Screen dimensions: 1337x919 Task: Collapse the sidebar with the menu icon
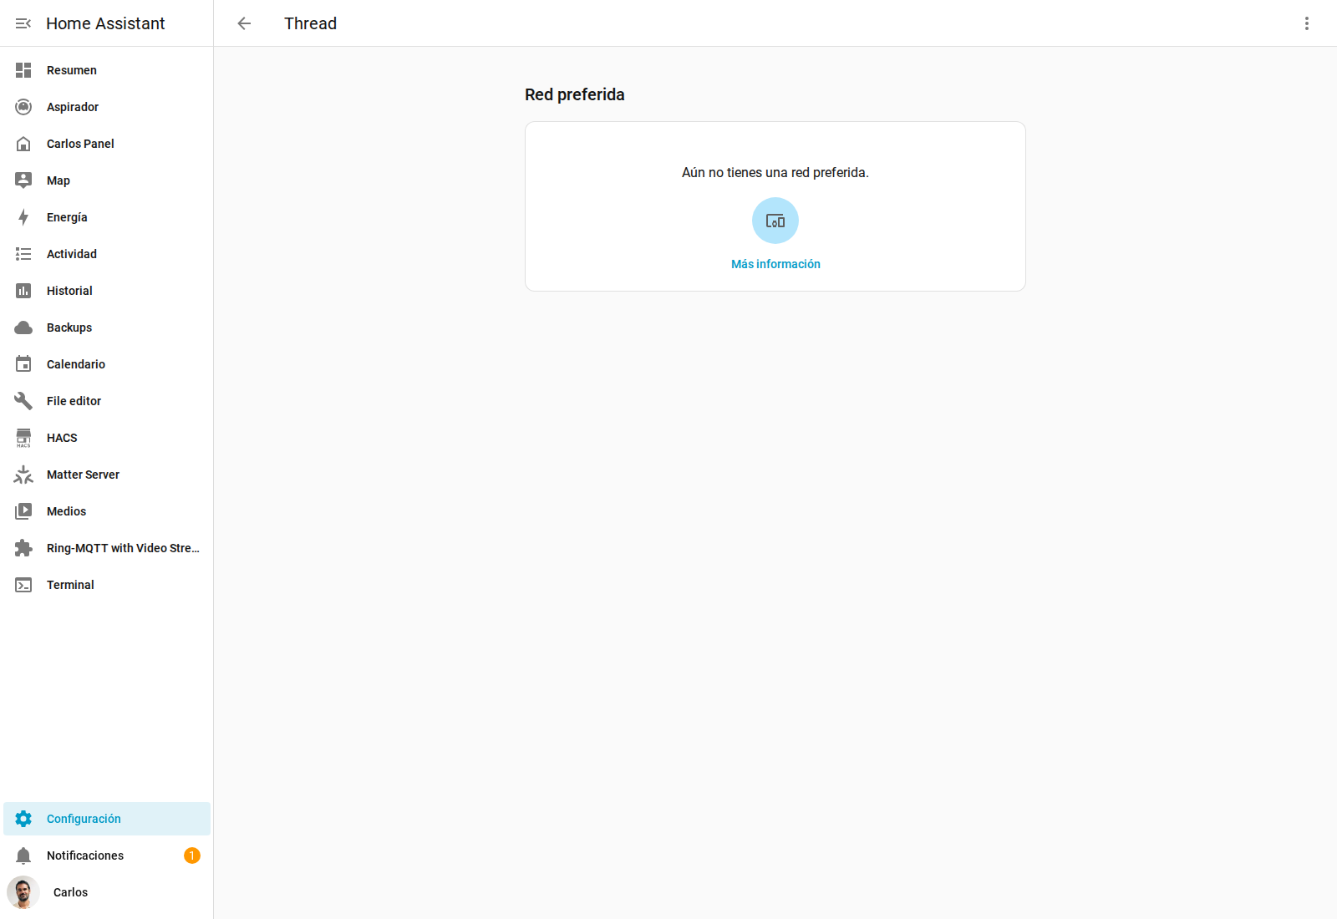23,23
